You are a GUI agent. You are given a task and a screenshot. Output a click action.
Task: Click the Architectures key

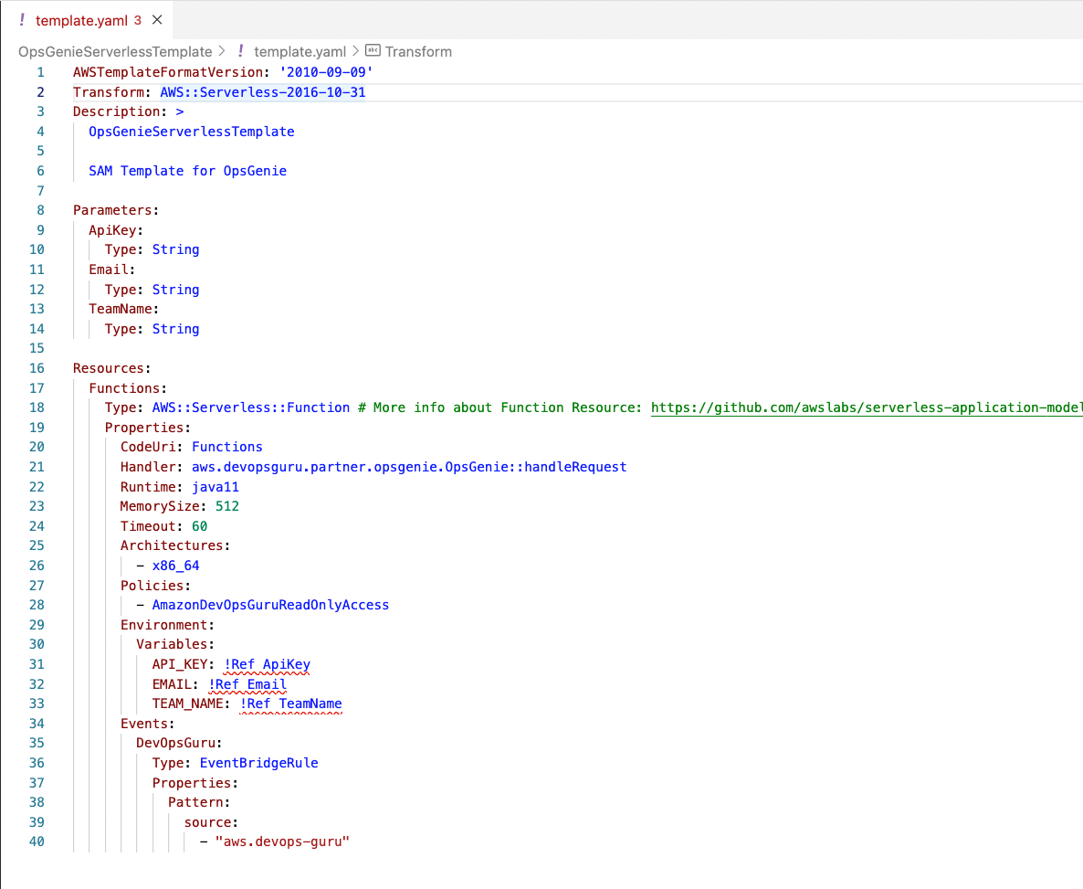pyautogui.click(x=172, y=546)
